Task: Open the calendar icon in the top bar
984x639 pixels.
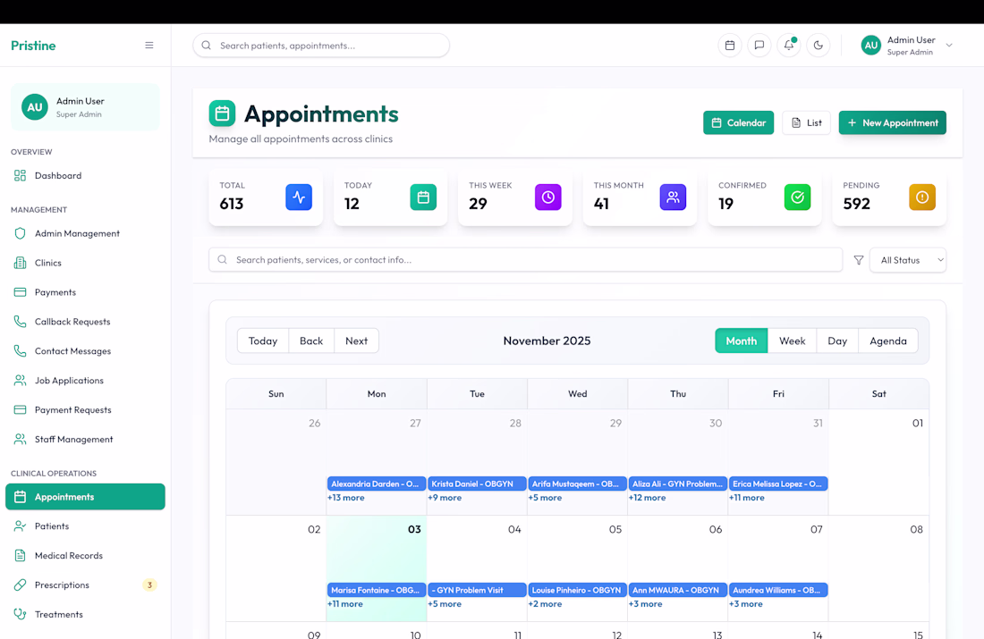Action: (x=730, y=46)
